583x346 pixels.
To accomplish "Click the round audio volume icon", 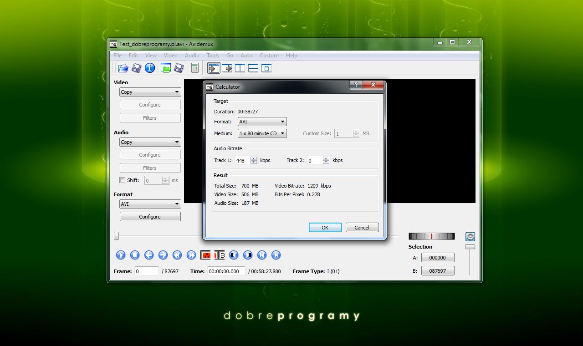I will [470, 237].
